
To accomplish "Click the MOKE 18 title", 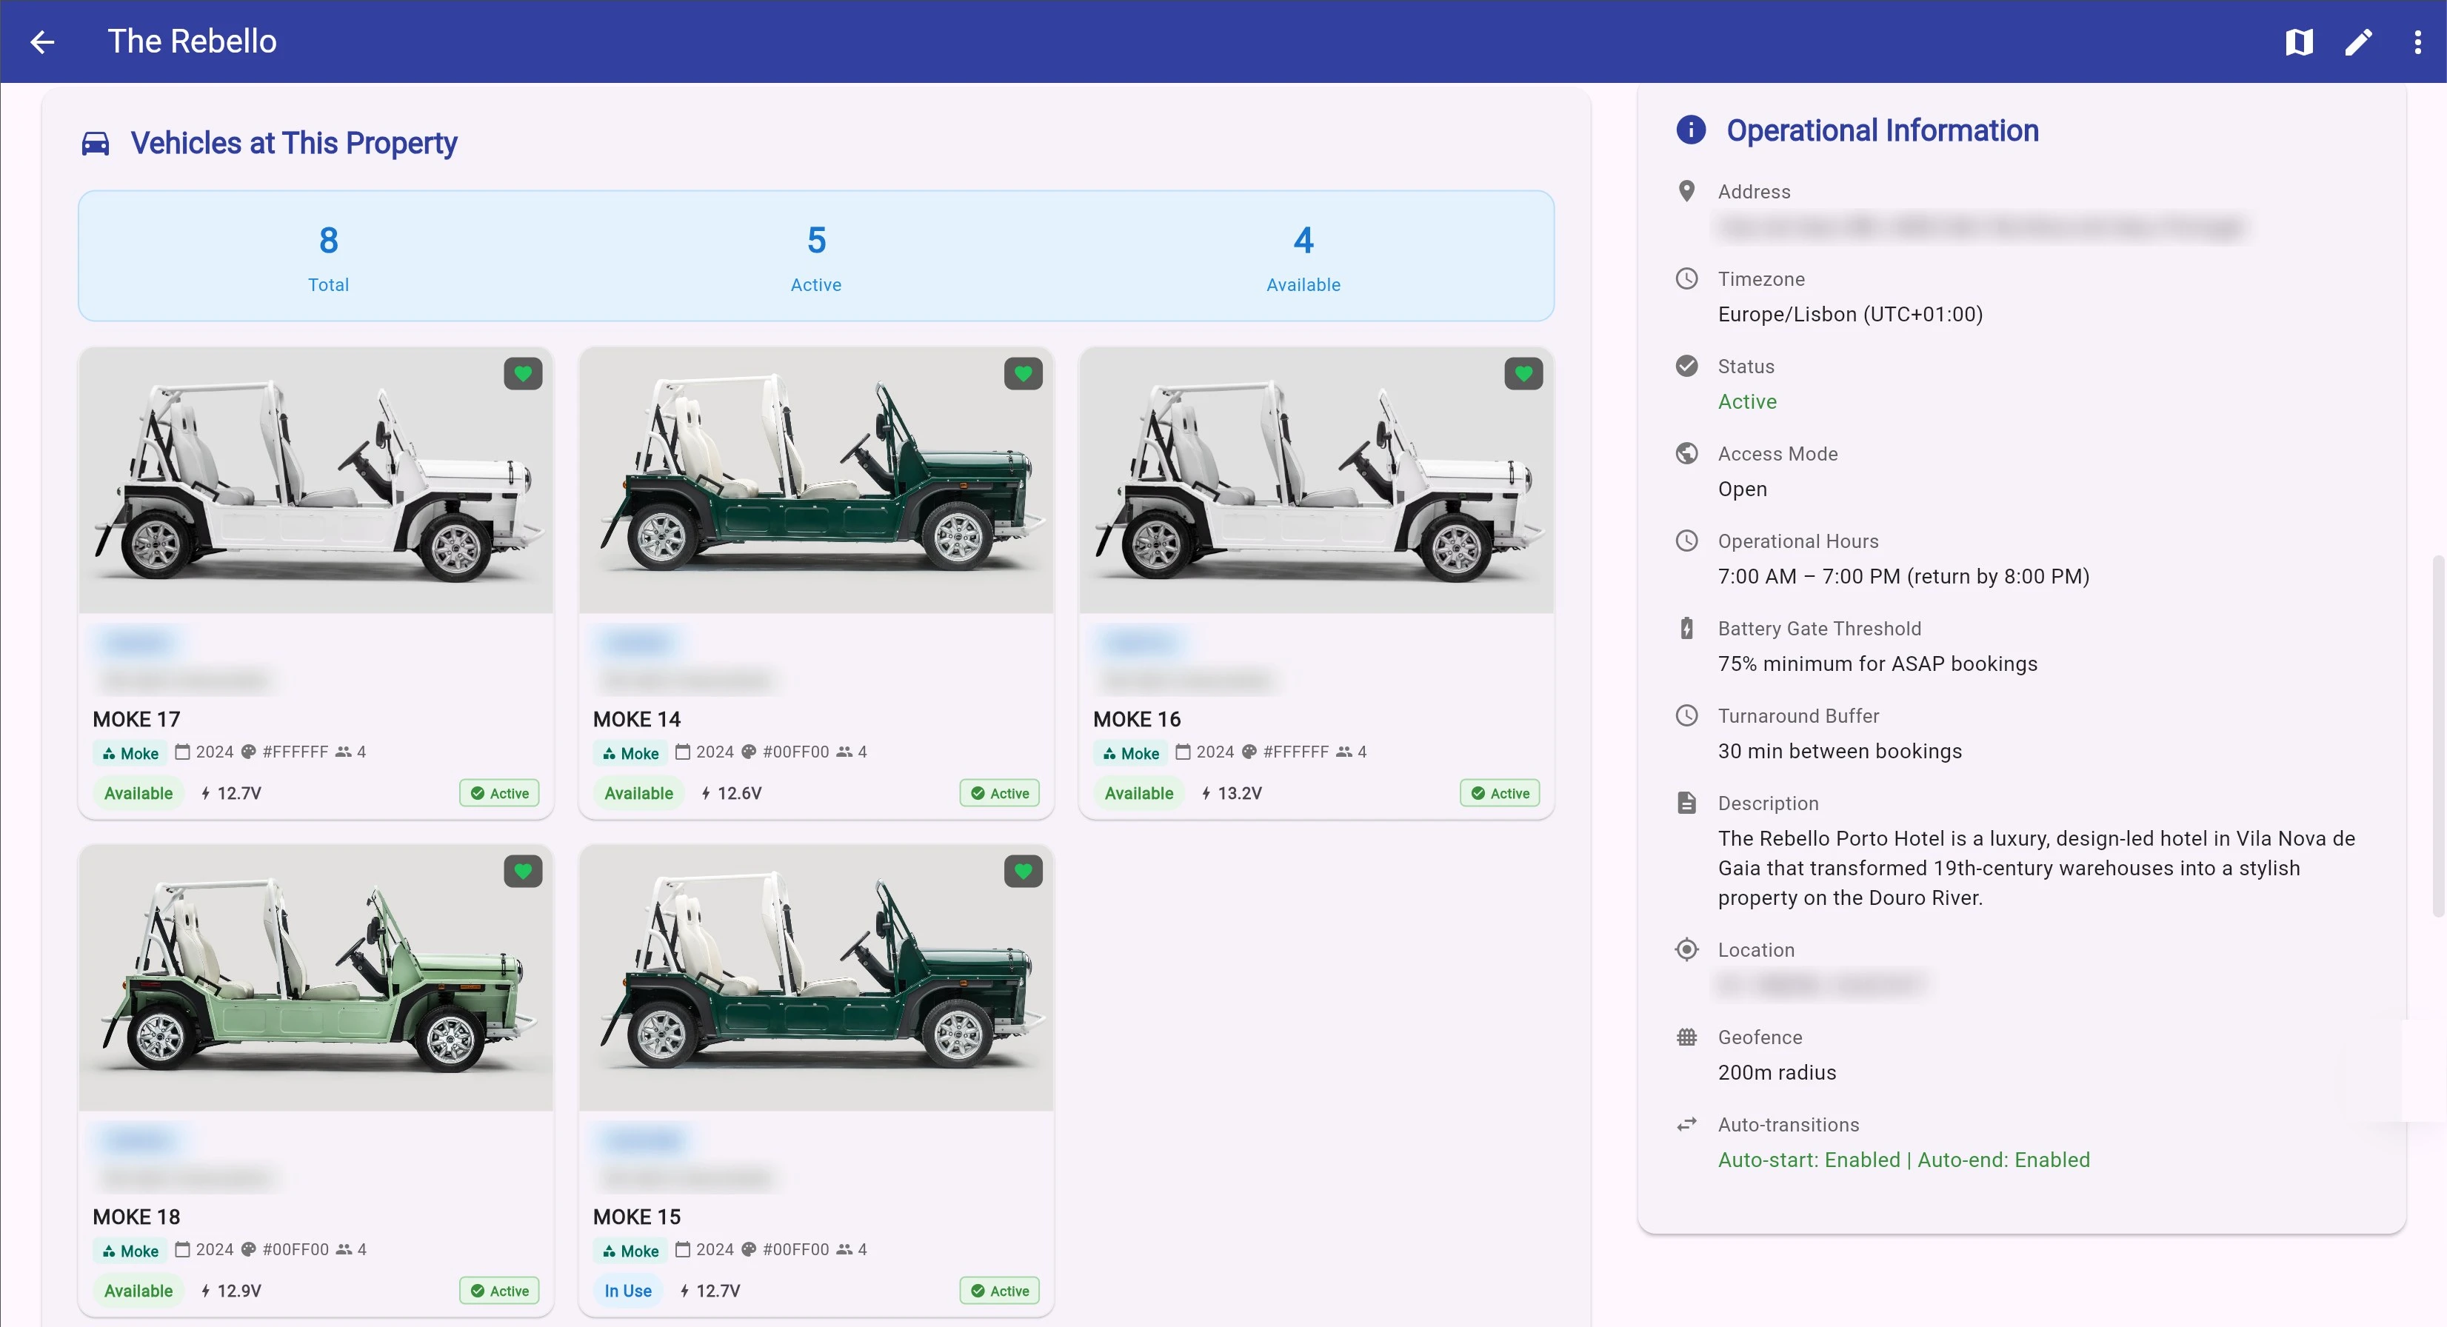I will coord(136,1217).
